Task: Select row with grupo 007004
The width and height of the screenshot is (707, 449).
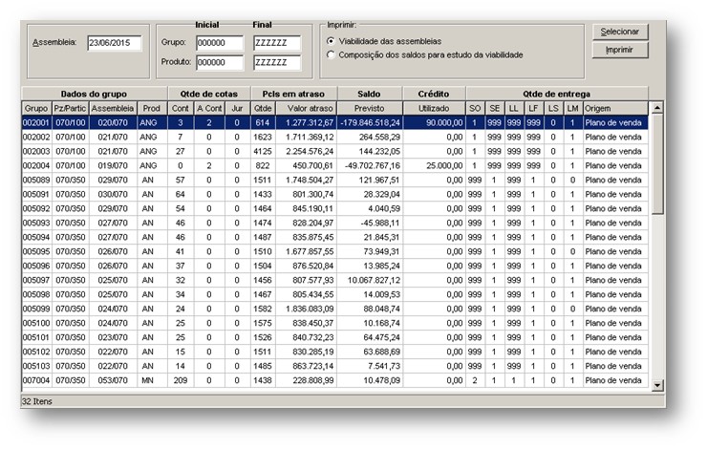Action: [x=335, y=380]
